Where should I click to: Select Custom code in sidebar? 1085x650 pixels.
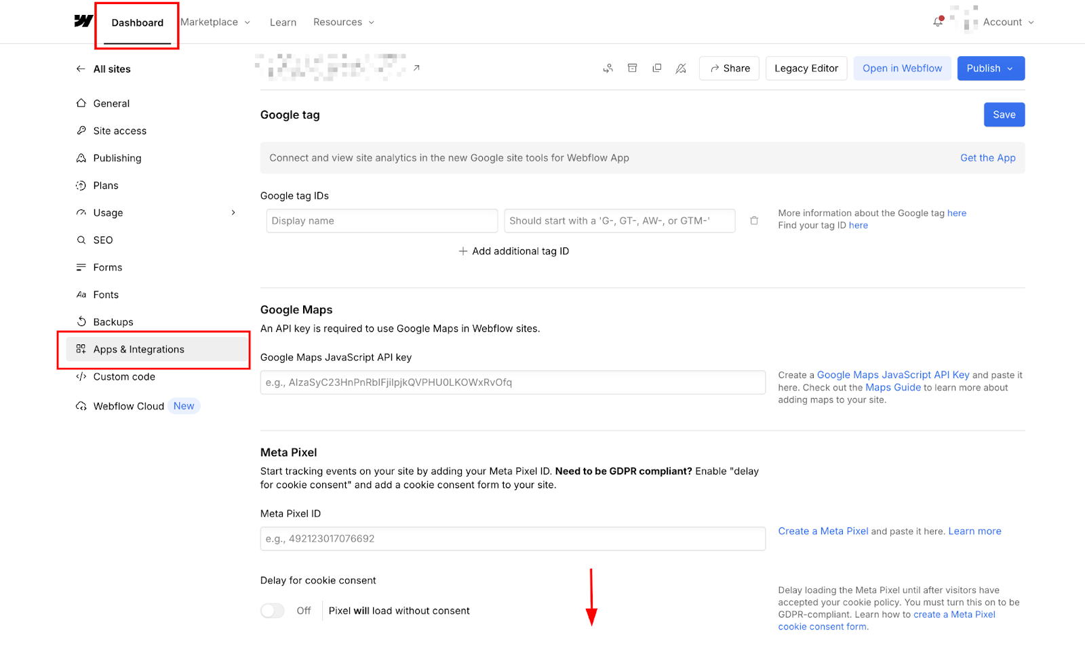(x=124, y=377)
